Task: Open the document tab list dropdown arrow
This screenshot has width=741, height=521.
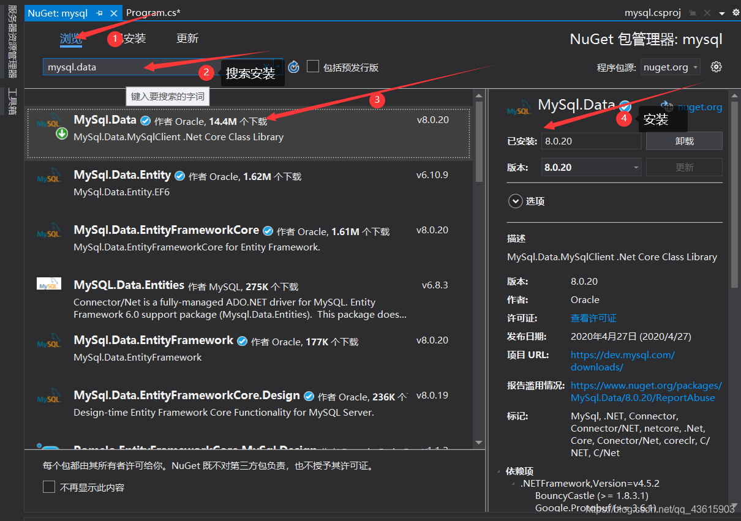Action: tap(722, 13)
